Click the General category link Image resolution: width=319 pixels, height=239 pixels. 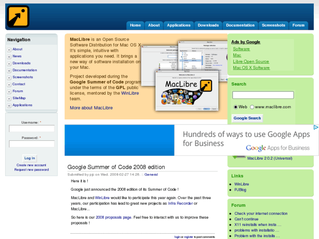click(x=151, y=175)
